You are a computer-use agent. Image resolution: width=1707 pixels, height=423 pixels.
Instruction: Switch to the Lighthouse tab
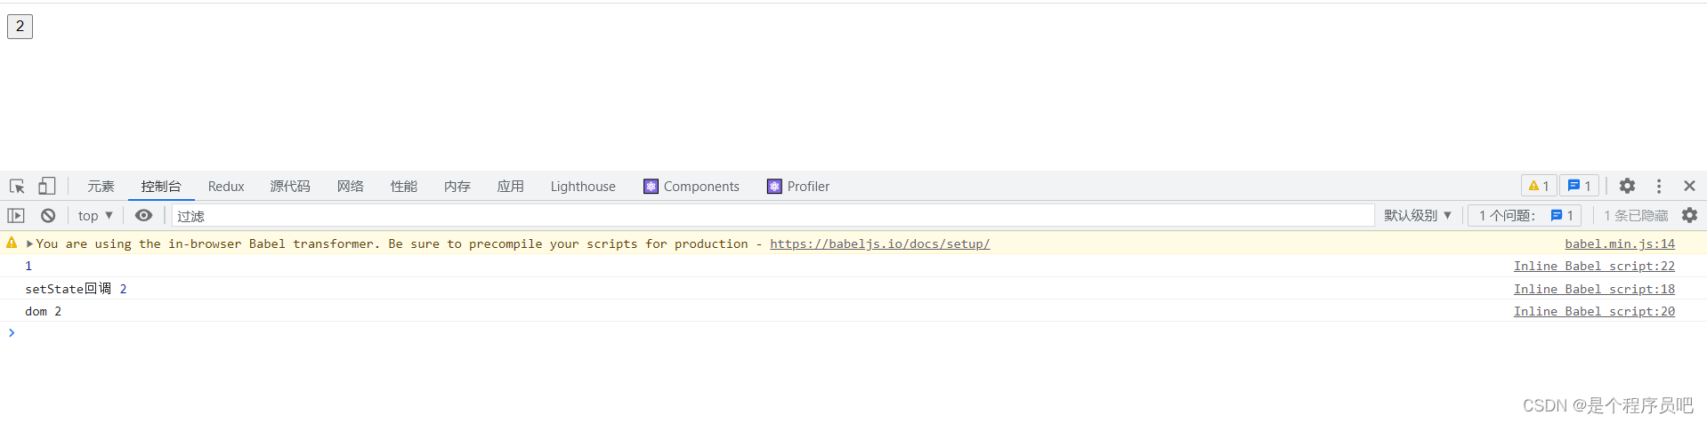point(583,186)
